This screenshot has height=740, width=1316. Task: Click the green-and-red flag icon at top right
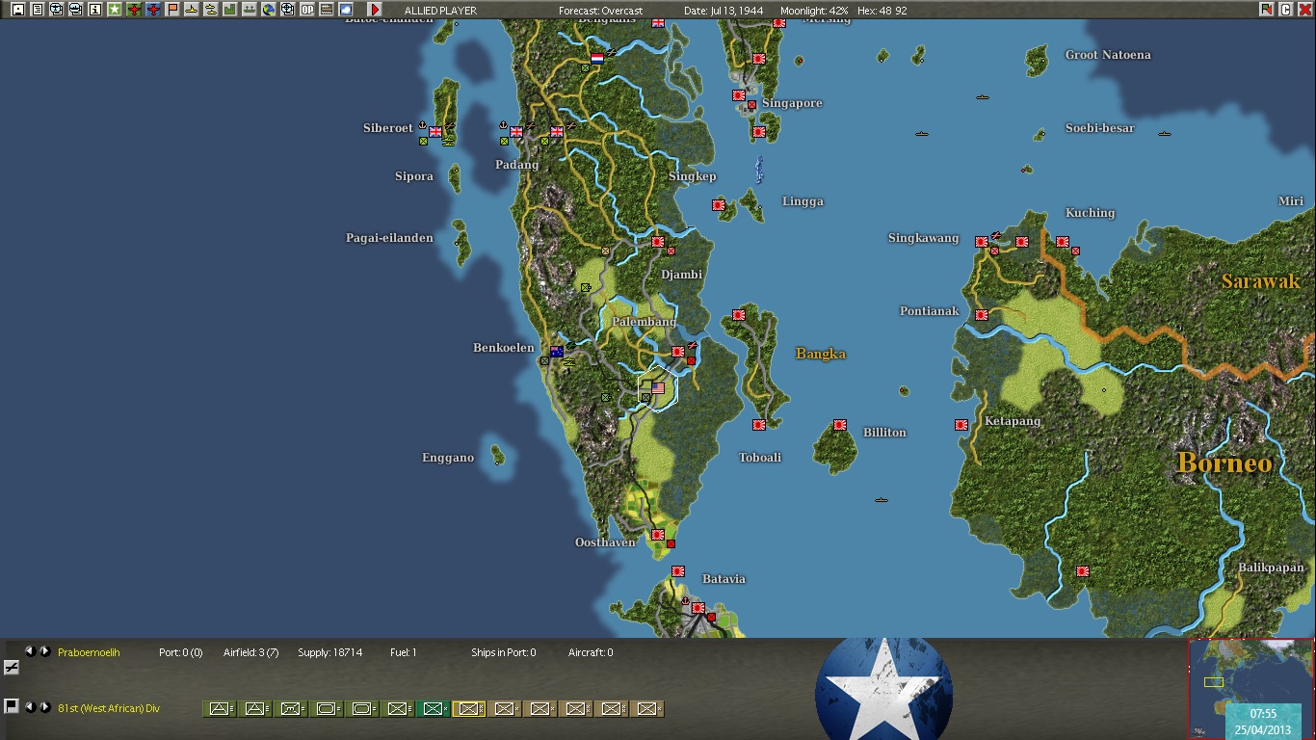(1266, 10)
